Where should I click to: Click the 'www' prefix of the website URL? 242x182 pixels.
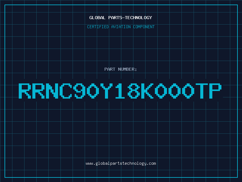click(x=89, y=163)
